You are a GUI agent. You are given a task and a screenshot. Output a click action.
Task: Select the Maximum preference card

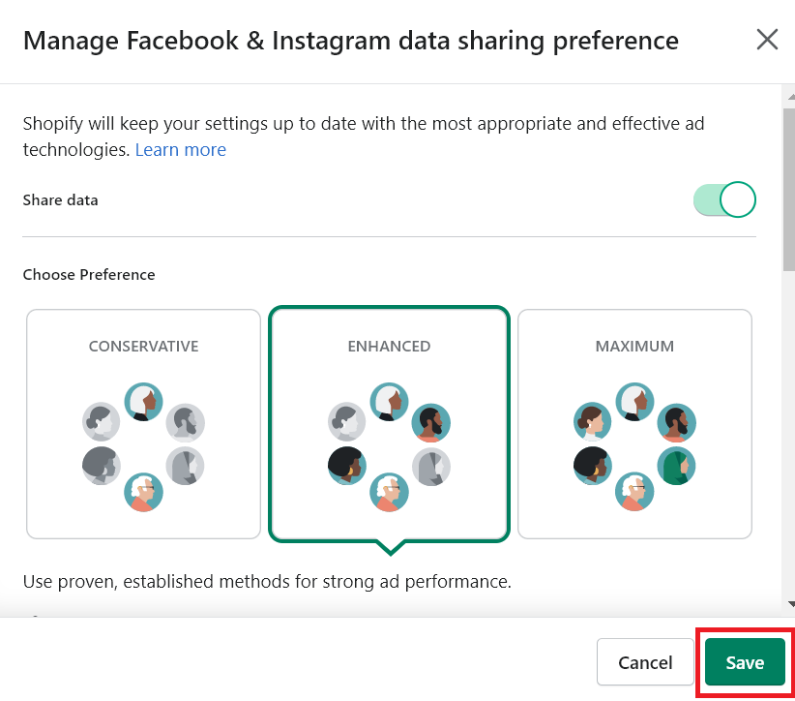point(634,424)
